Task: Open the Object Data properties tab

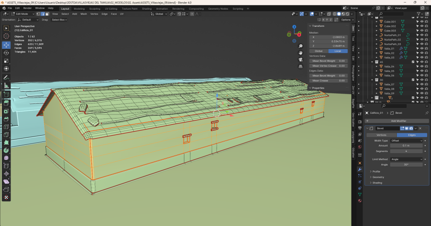Action: click(x=360, y=194)
